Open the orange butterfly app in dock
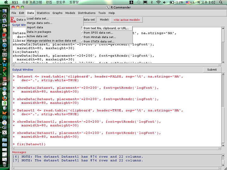Viewport: 227px width, 170px height. pyautogui.click(x=4, y=113)
